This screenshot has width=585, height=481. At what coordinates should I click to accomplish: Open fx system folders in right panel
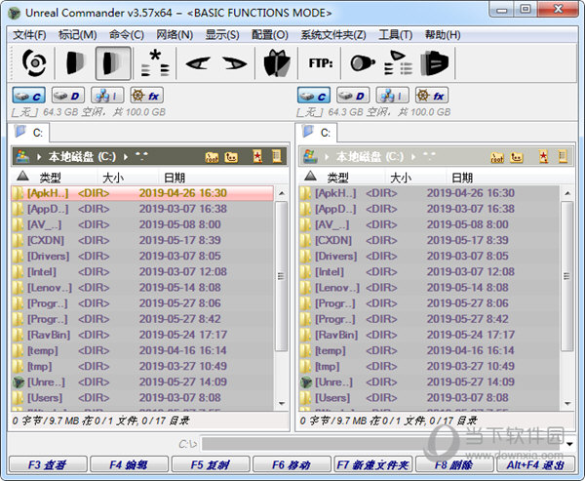point(432,96)
